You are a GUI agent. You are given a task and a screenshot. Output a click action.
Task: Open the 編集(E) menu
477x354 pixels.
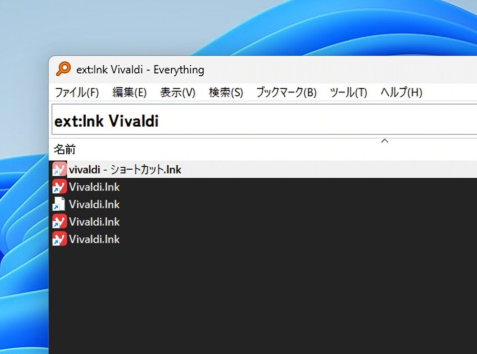(129, 92)
